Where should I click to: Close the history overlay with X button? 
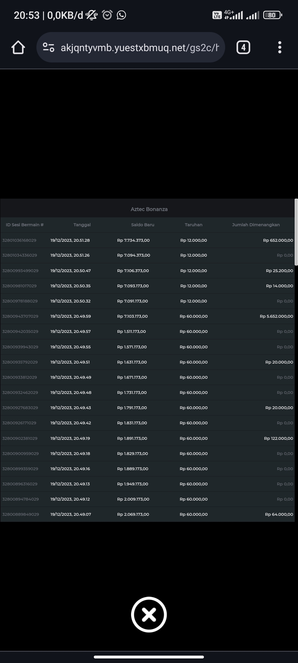149,614
